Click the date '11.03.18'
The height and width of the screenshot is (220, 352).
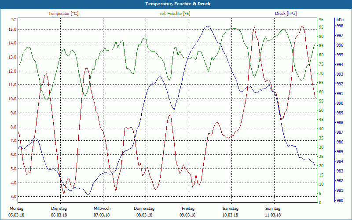tap(273, 215)
